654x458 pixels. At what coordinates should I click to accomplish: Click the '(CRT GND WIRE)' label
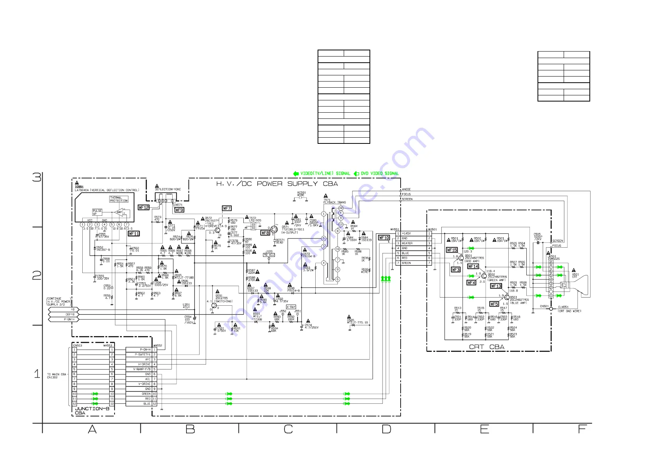[x=569, y=311]
